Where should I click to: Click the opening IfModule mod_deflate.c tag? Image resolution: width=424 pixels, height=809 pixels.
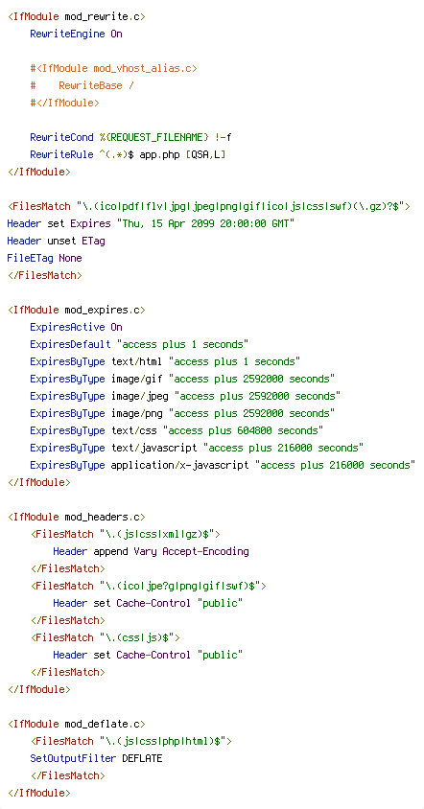tap(77, 724)
